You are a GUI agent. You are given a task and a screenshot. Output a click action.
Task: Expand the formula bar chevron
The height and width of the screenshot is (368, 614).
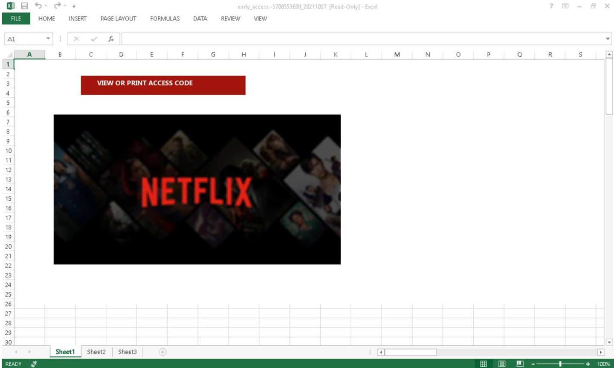click(608, 39)
